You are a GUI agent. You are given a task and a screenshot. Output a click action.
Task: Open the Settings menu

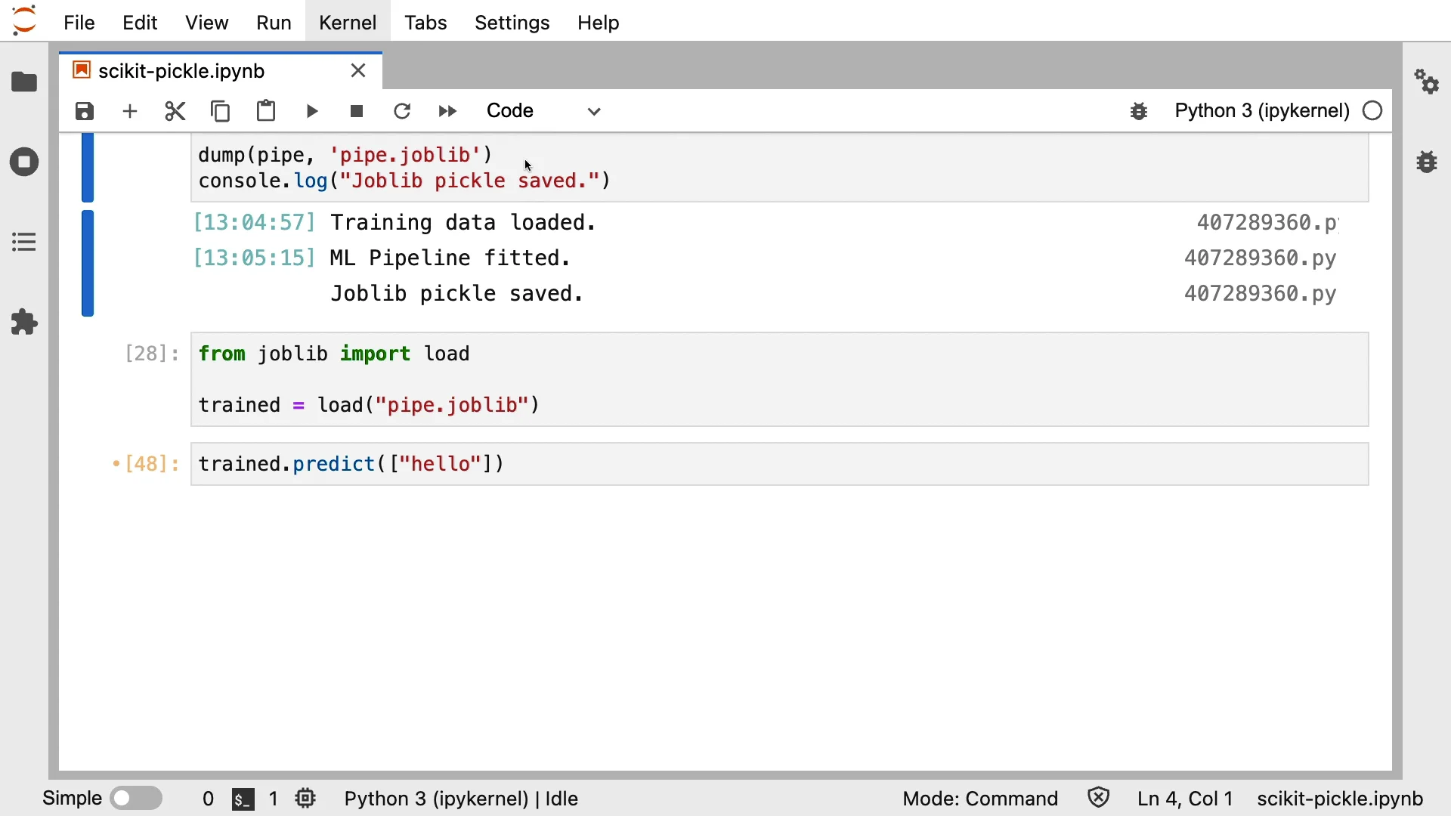tap(512, 23)
